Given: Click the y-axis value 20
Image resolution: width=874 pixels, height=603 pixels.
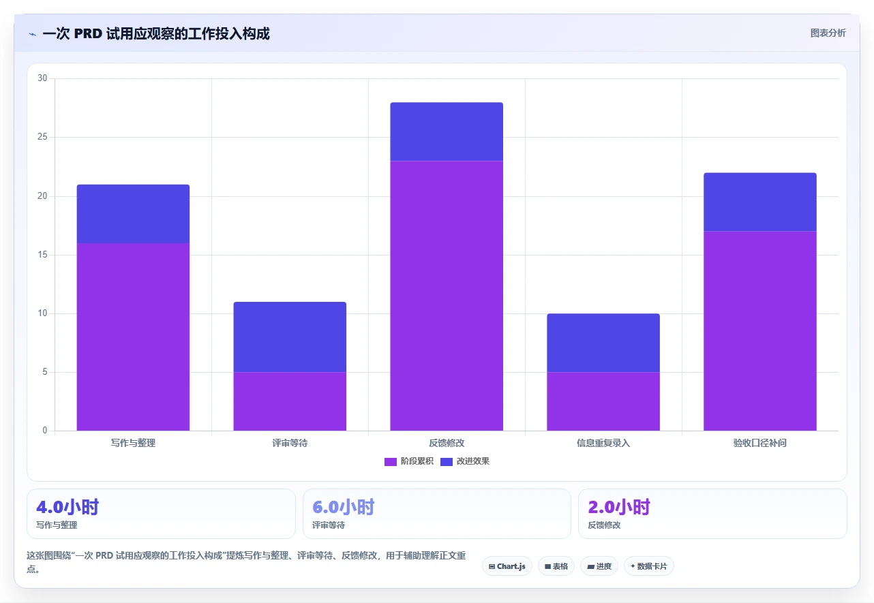Looking at the screenshot, I should pos(42,196).
